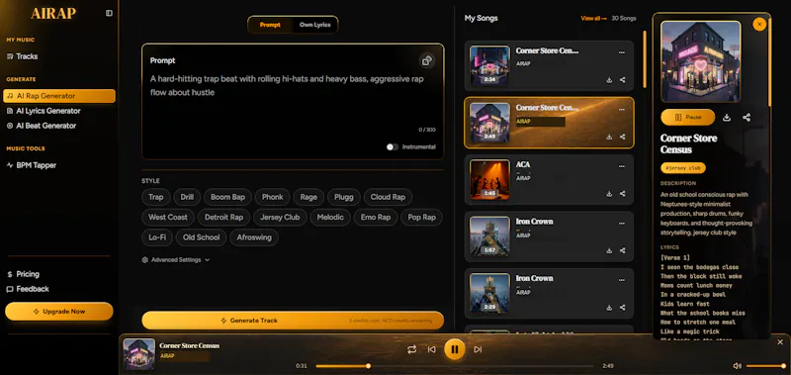Click View all songs link
Screen dimensions: 791x375
(x=593, y=18)
